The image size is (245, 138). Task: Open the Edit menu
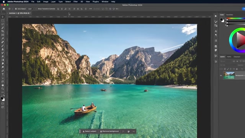(x=39, y=2)
